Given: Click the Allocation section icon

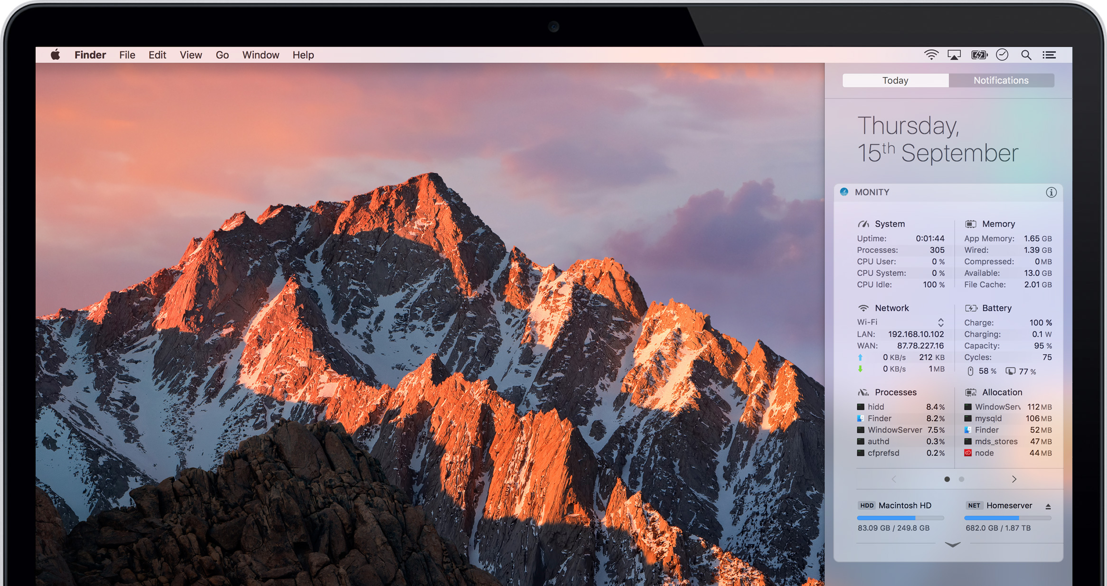Looking at the screenshot, I should coord(971,392).
